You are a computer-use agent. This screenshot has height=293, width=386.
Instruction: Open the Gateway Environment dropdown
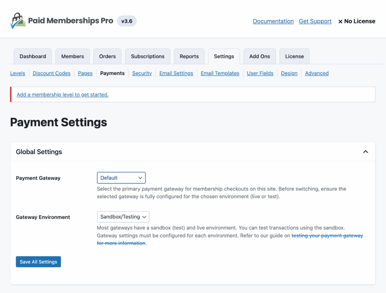tap(123, 217)
